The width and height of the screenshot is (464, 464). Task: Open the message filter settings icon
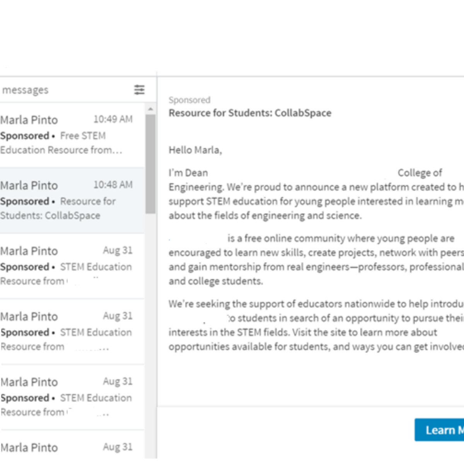139,90
